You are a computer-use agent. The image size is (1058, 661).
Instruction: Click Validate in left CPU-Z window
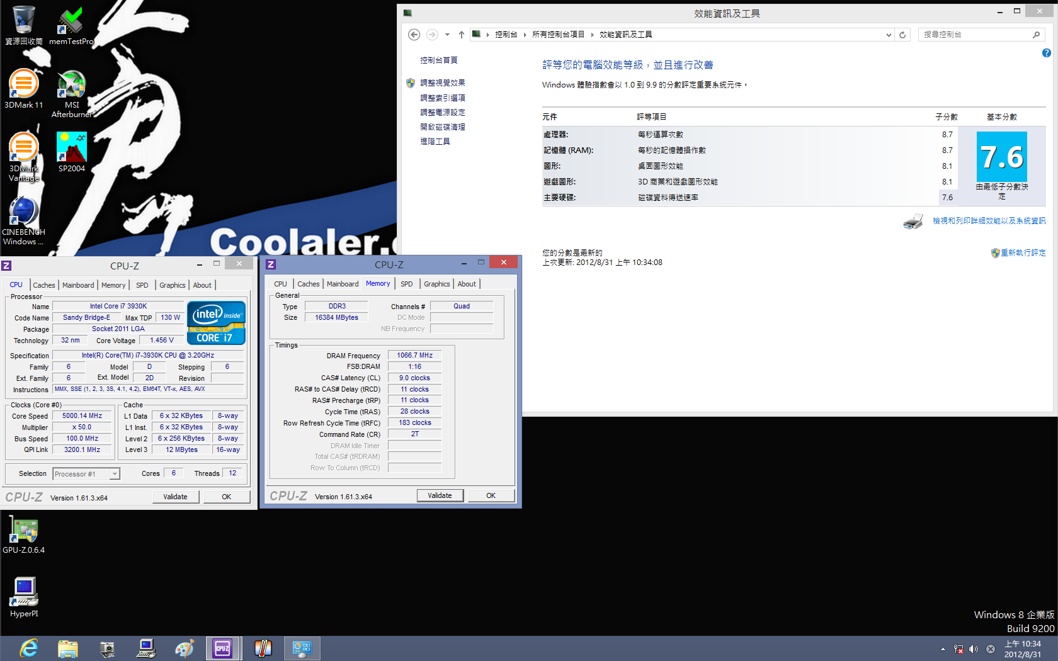point(176,497)
